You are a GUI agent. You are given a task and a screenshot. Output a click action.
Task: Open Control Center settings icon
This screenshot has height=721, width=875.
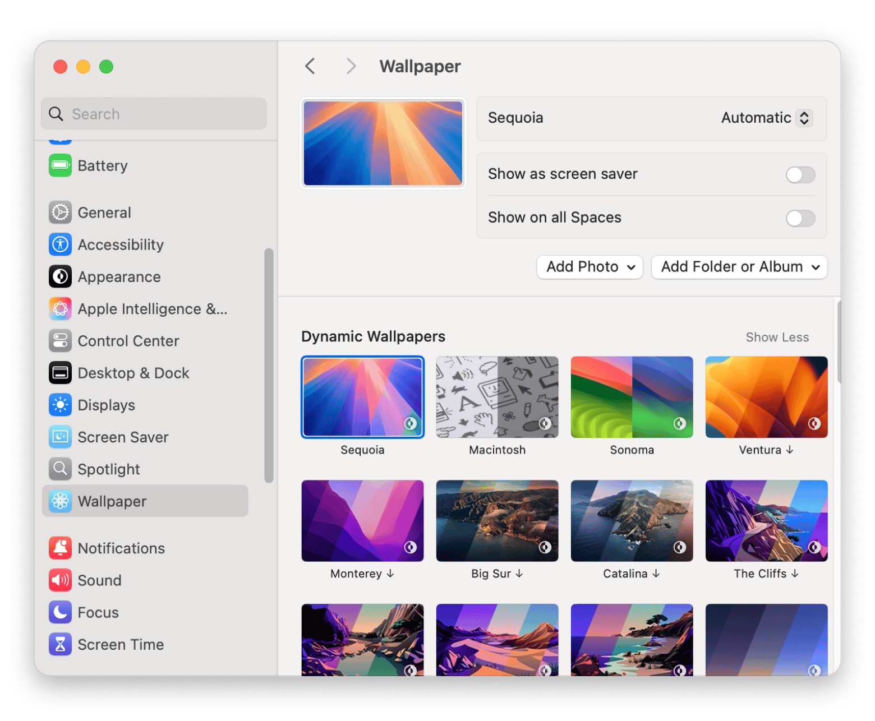(x=60, y=341)
